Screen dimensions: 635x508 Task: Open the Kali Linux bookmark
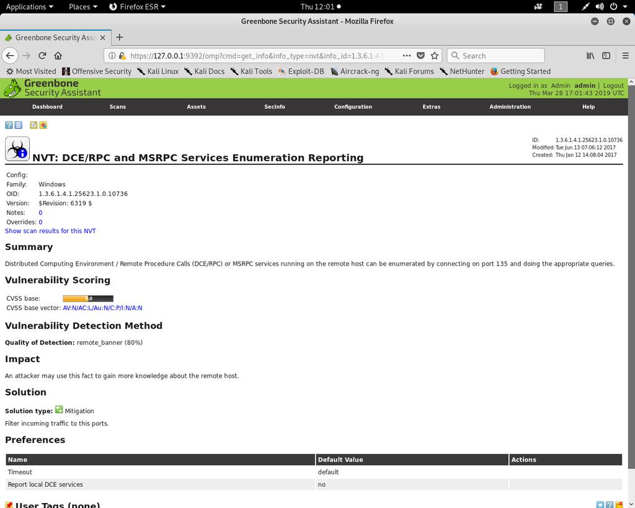(158, 71)
